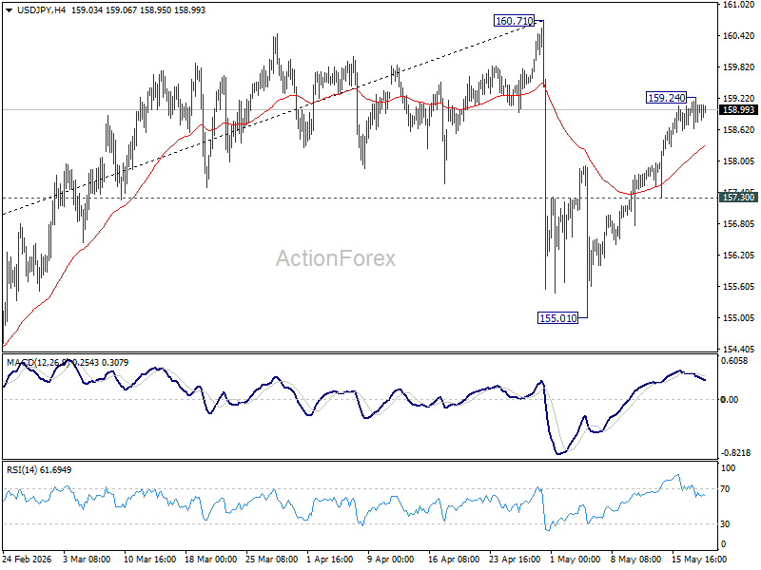The height and width of the screenshot is (570, 761).
Task: Select the 160.420 price scale value
Action: coord(739,36)
